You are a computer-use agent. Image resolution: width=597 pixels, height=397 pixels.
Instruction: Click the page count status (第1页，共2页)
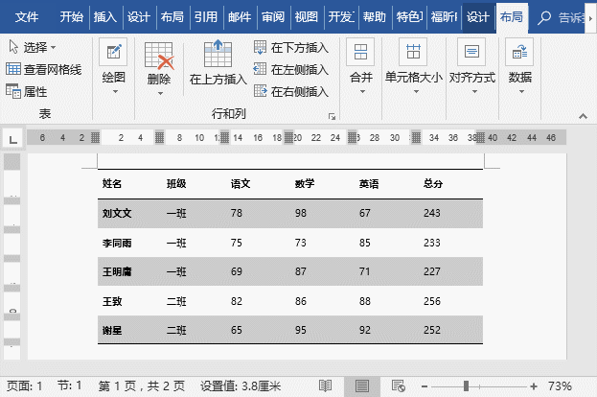(x=141, y=386)
